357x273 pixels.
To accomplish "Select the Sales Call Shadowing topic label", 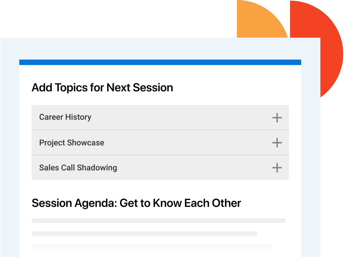I will coord(78,168).
